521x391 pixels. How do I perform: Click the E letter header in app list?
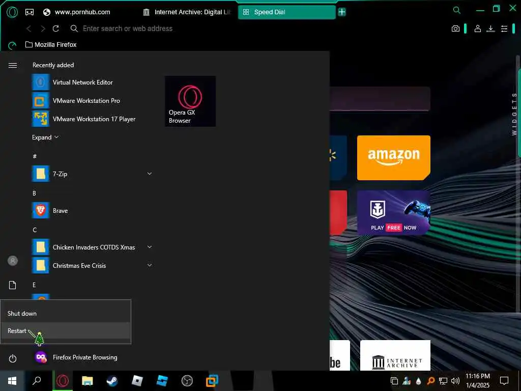coord(34,285)
